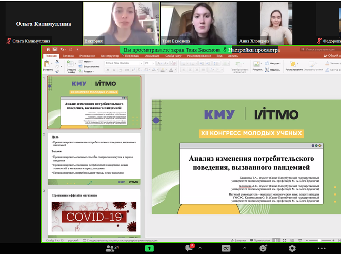Open Zoom chat with 5 unread messages
This screenshot has width=341, height=254.
189,248
